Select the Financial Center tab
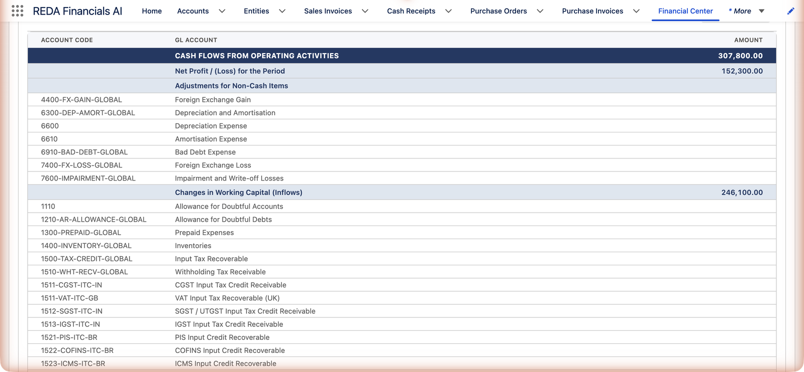This screenshot has width=804, height=372. pos(685,11)
